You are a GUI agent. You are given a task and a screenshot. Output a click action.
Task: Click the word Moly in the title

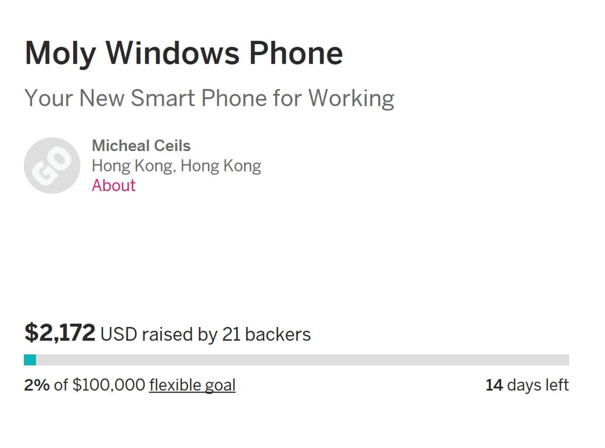pos(60,53)
